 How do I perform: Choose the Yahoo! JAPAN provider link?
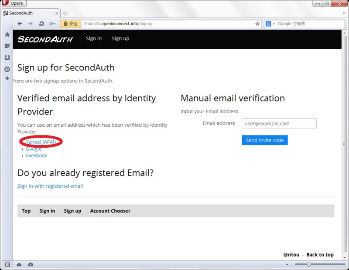click(41, 142)
